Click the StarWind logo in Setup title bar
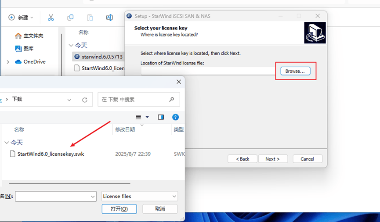This screenshot has width=380, height=222. (x=130, y=16)
